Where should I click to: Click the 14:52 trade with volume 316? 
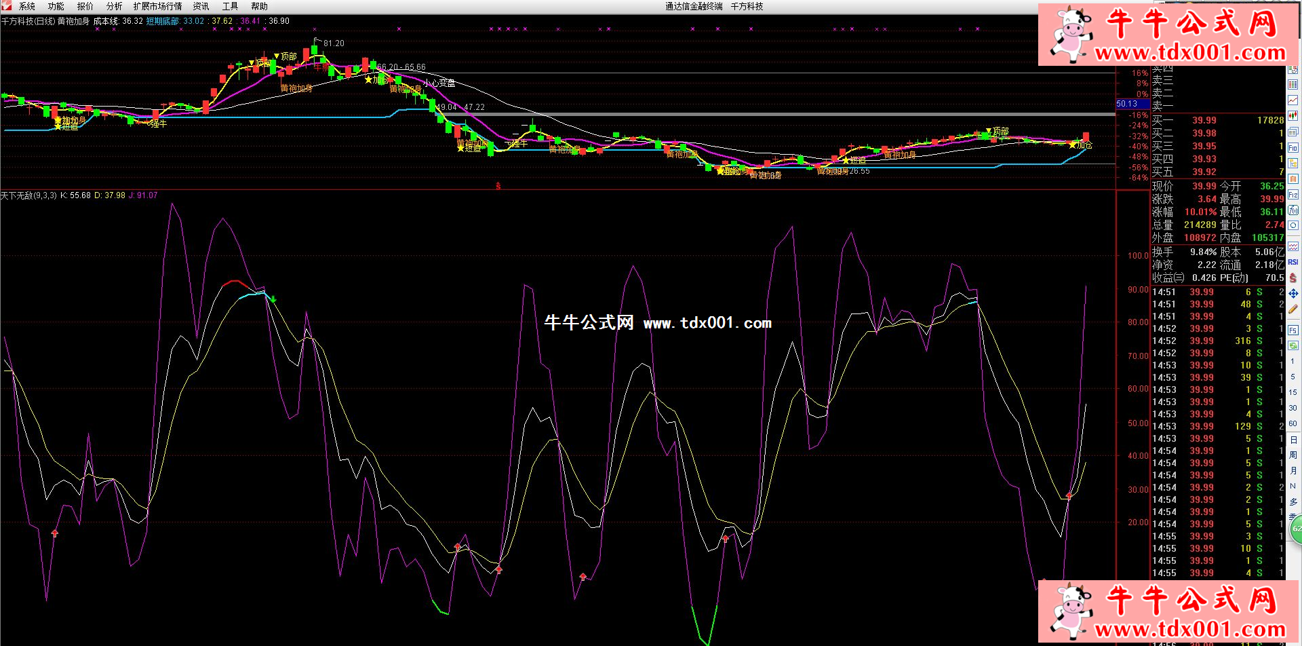coord(1218,341)
